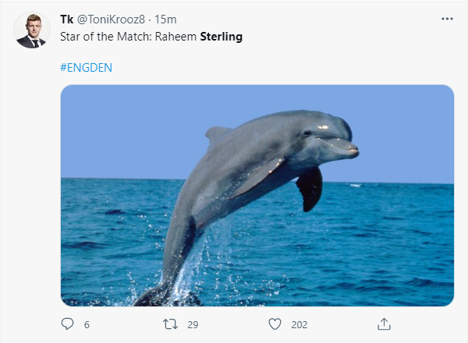Click the dolphin's dorsal fin in photo
Image resolution: width=468 pixels, height=343 pixels.
coord(218,134)
